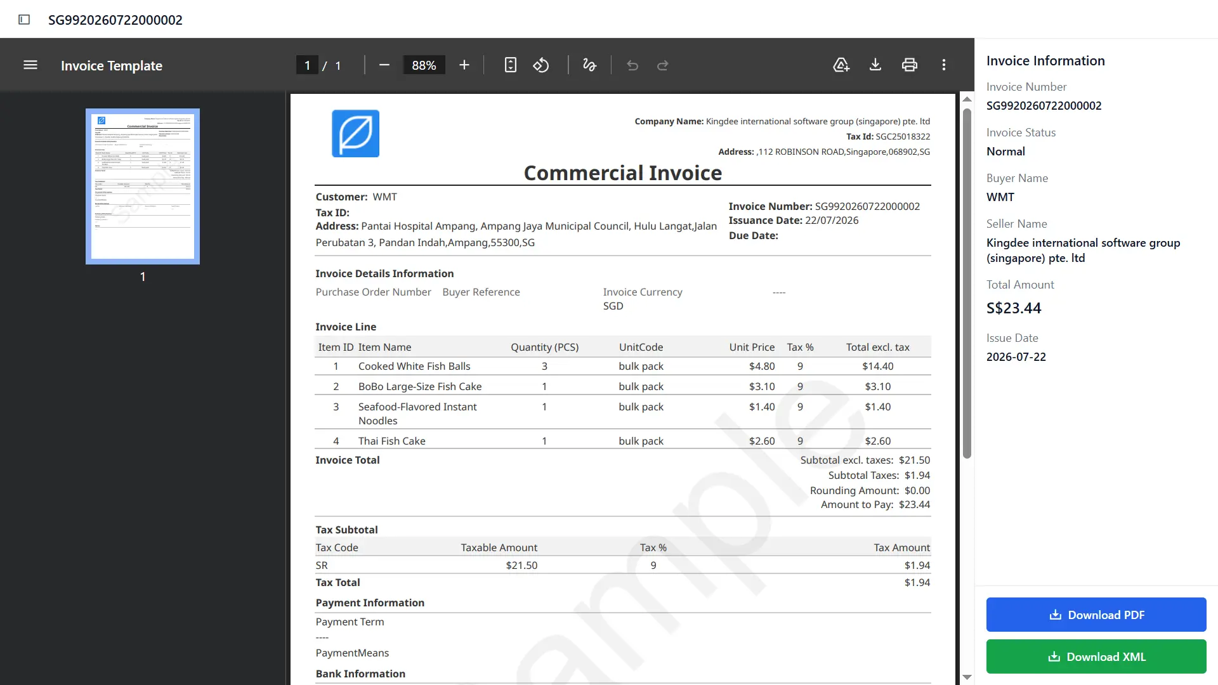Download the PDF from viewer toolbar
This screenshot has height=685, width=1218.
[x=875, y=65]
